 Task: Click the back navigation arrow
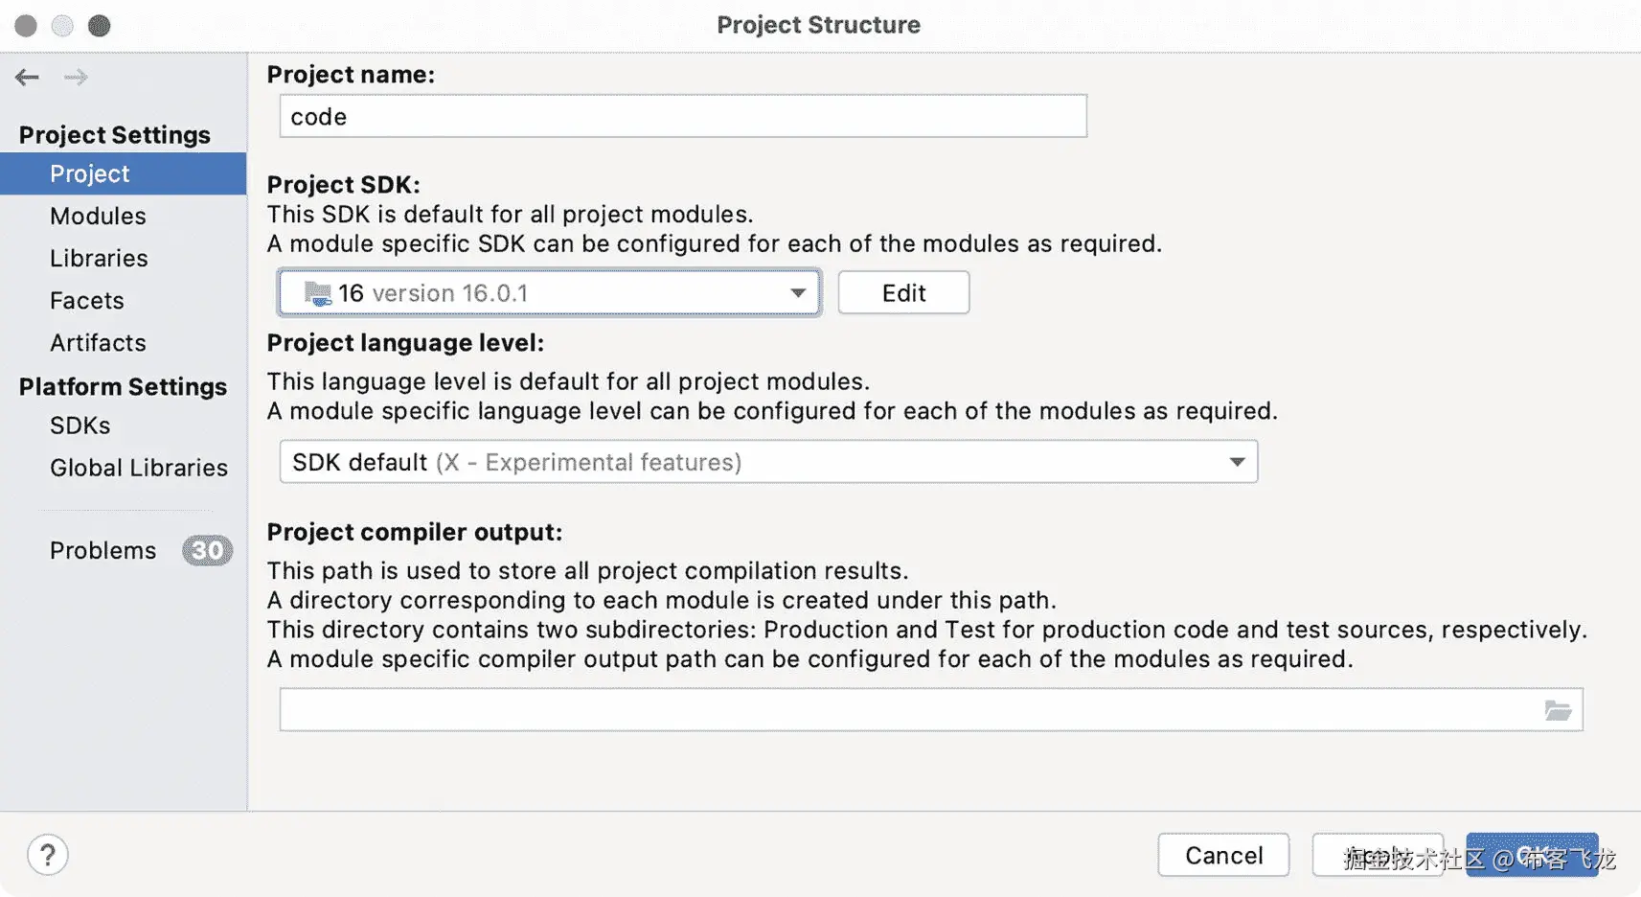tap(27, 78)
